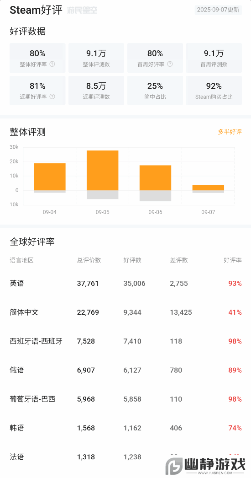Viewport: 251px width, 478px height.
Task: Click the 41% rating for 简体中文
Action: pyautogui.click(x=235, y=312)
